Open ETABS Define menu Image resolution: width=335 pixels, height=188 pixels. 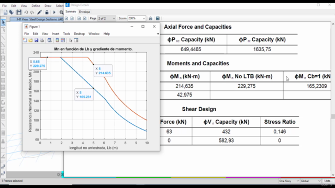36,6
